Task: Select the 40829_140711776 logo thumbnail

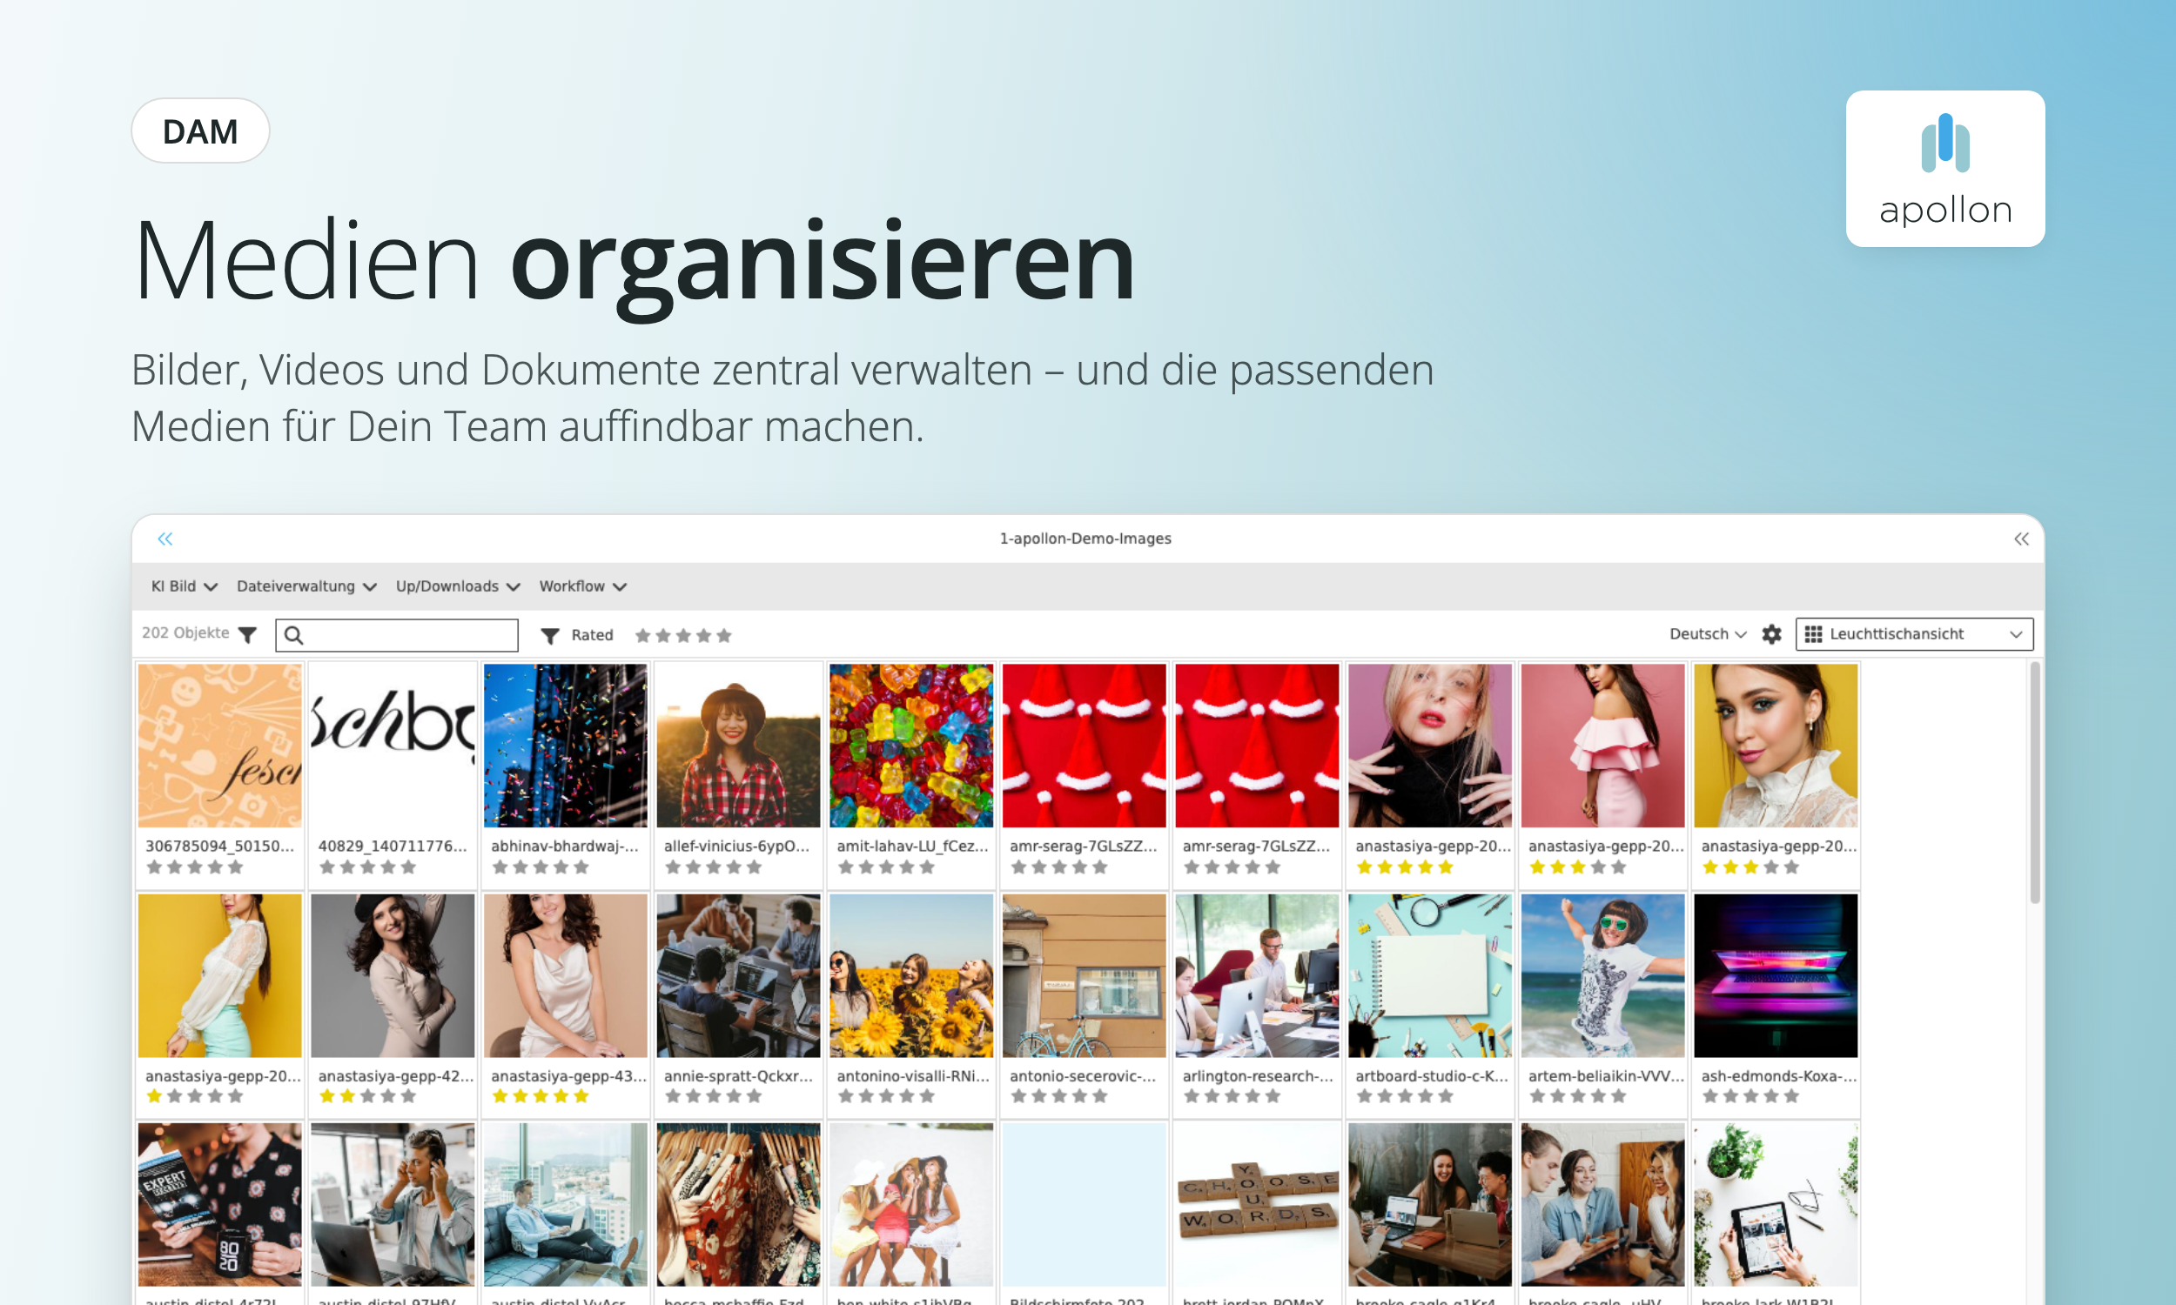Action: 393,745
